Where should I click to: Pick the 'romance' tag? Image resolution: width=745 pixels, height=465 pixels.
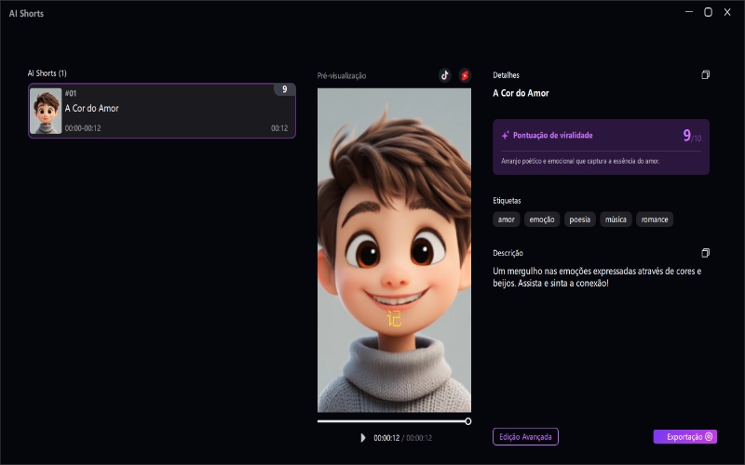pyautogui.click(x=655, y=219)
